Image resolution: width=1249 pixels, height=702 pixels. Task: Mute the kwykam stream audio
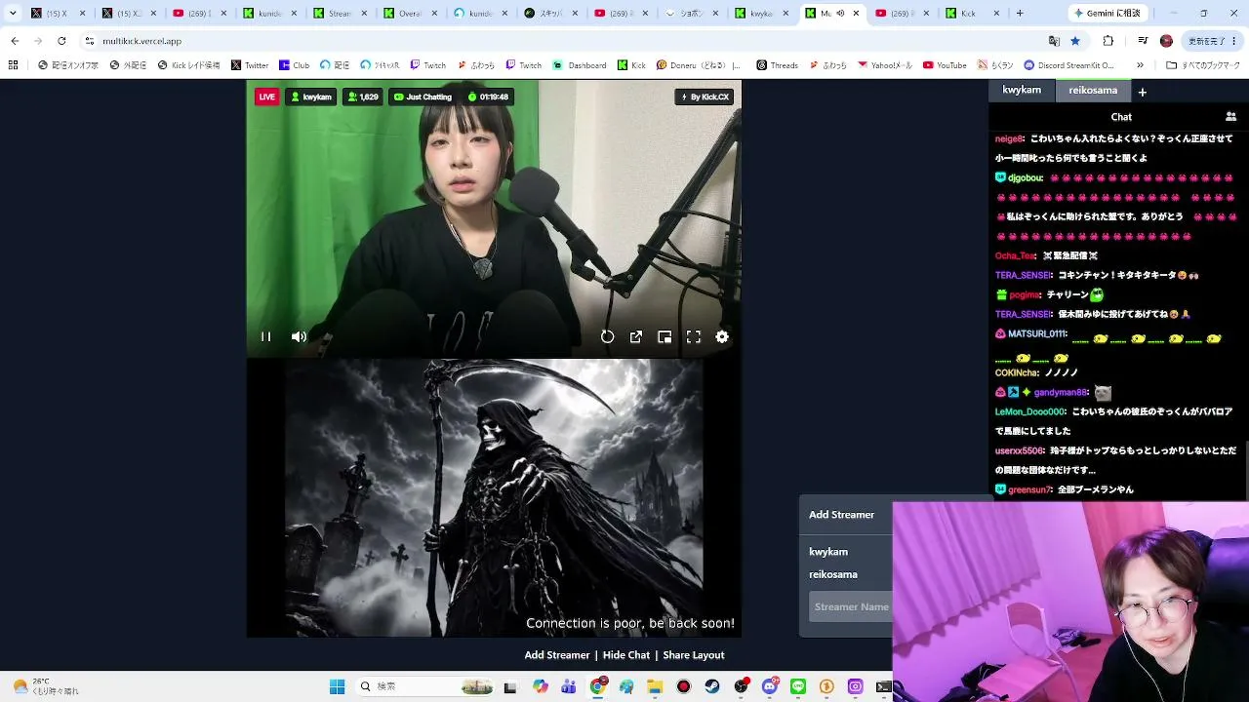point(299,336)
